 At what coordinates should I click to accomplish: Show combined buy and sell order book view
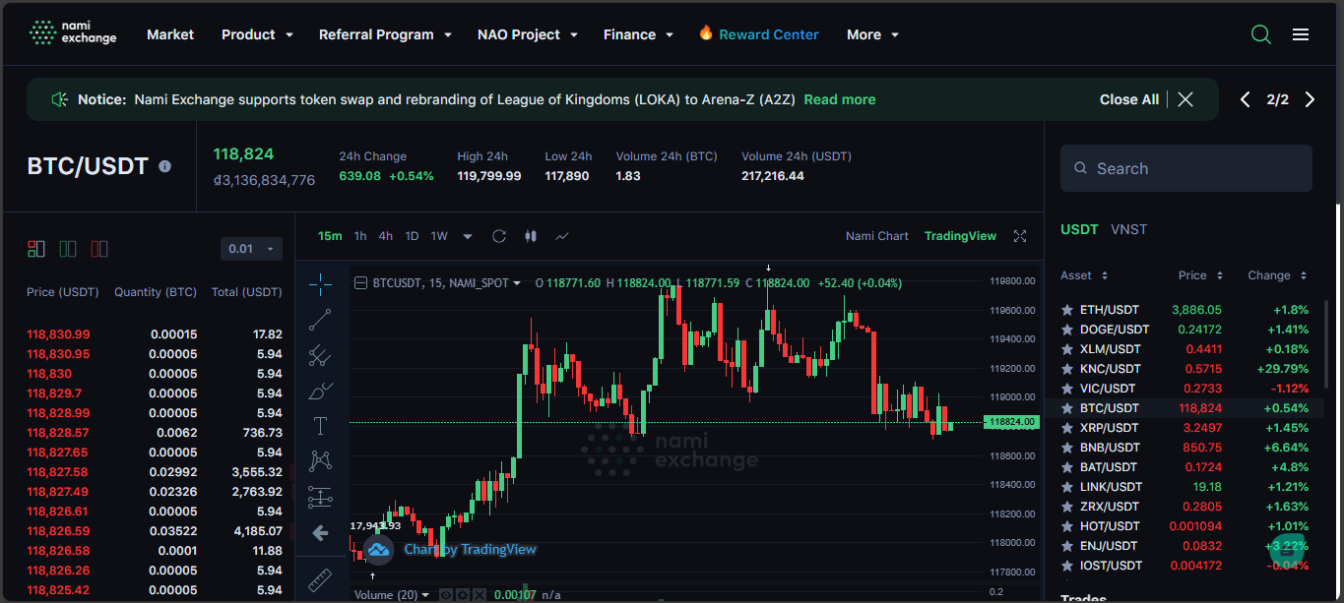(36, 249)
